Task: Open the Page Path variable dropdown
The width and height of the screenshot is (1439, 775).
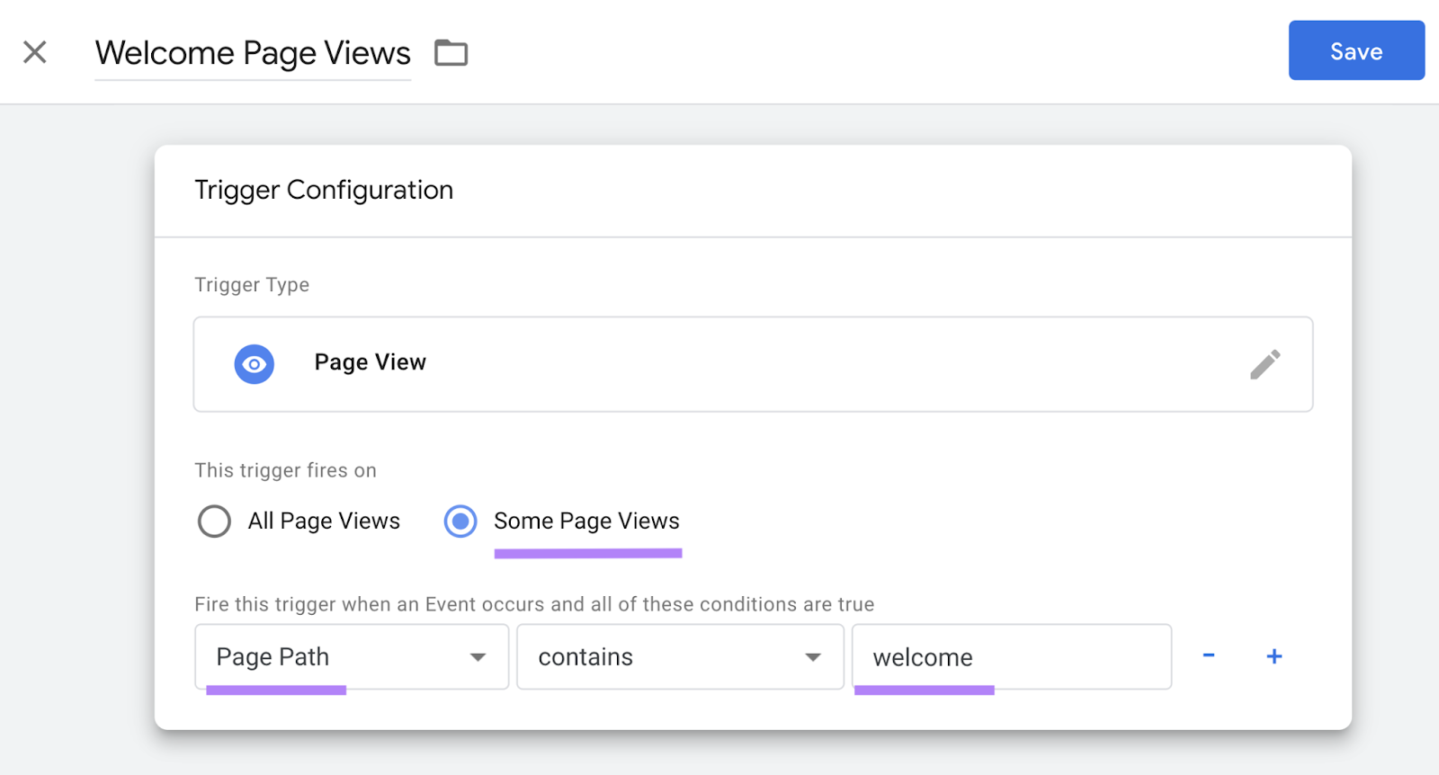Action: click(351, 657)
